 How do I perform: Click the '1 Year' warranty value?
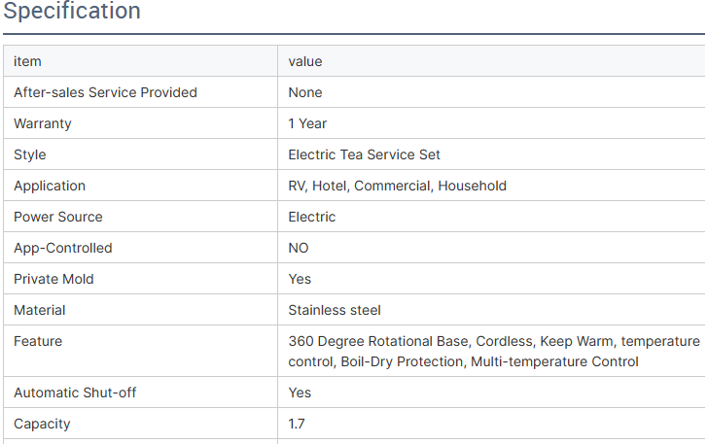click(x=307, y=123)
